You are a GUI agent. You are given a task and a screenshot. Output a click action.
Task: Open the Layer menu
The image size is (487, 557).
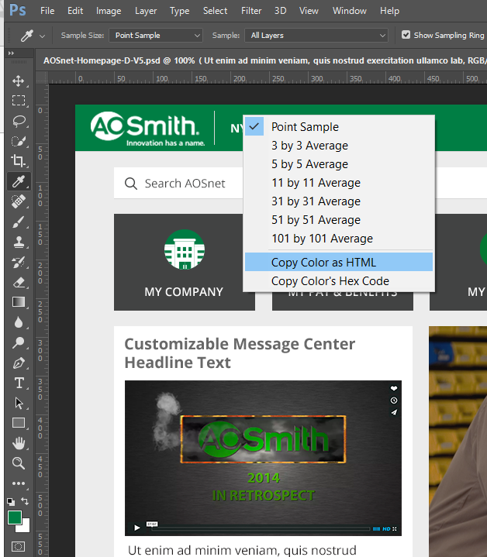click(146, 11)
